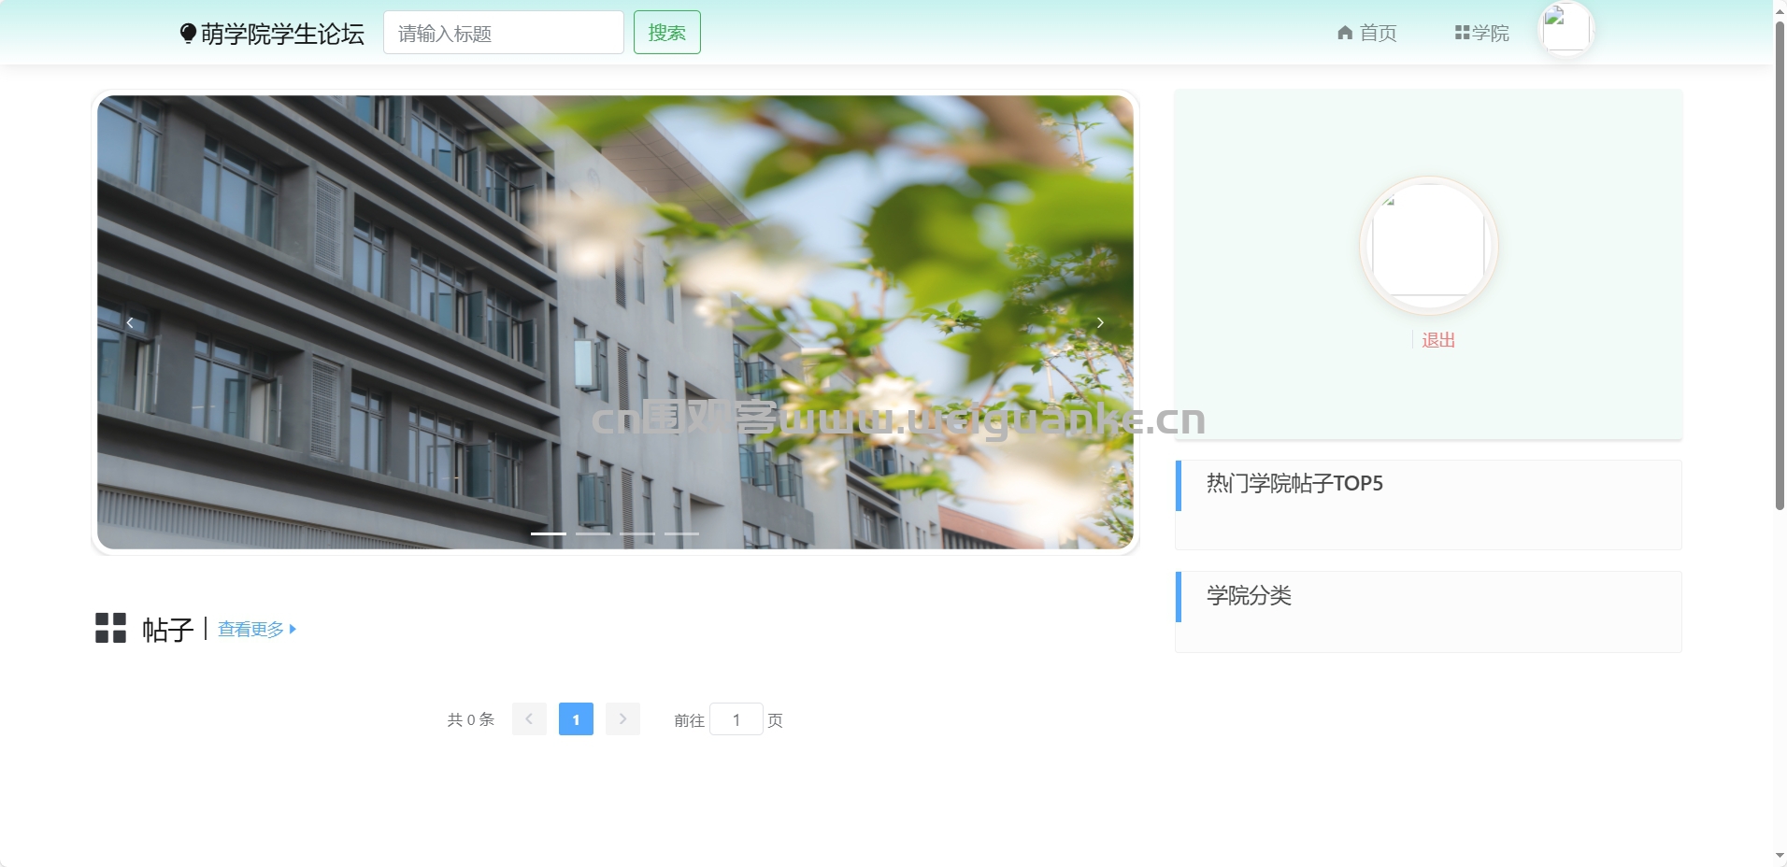Click the 热门学院帖子TOP5 heading
Screen dimensions: 1787x867
tap(1294, 483)
